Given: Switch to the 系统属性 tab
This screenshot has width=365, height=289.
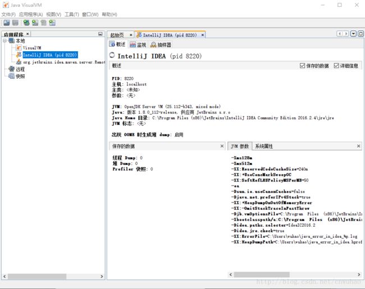Looking at the screenshot, I should point(264,146).
